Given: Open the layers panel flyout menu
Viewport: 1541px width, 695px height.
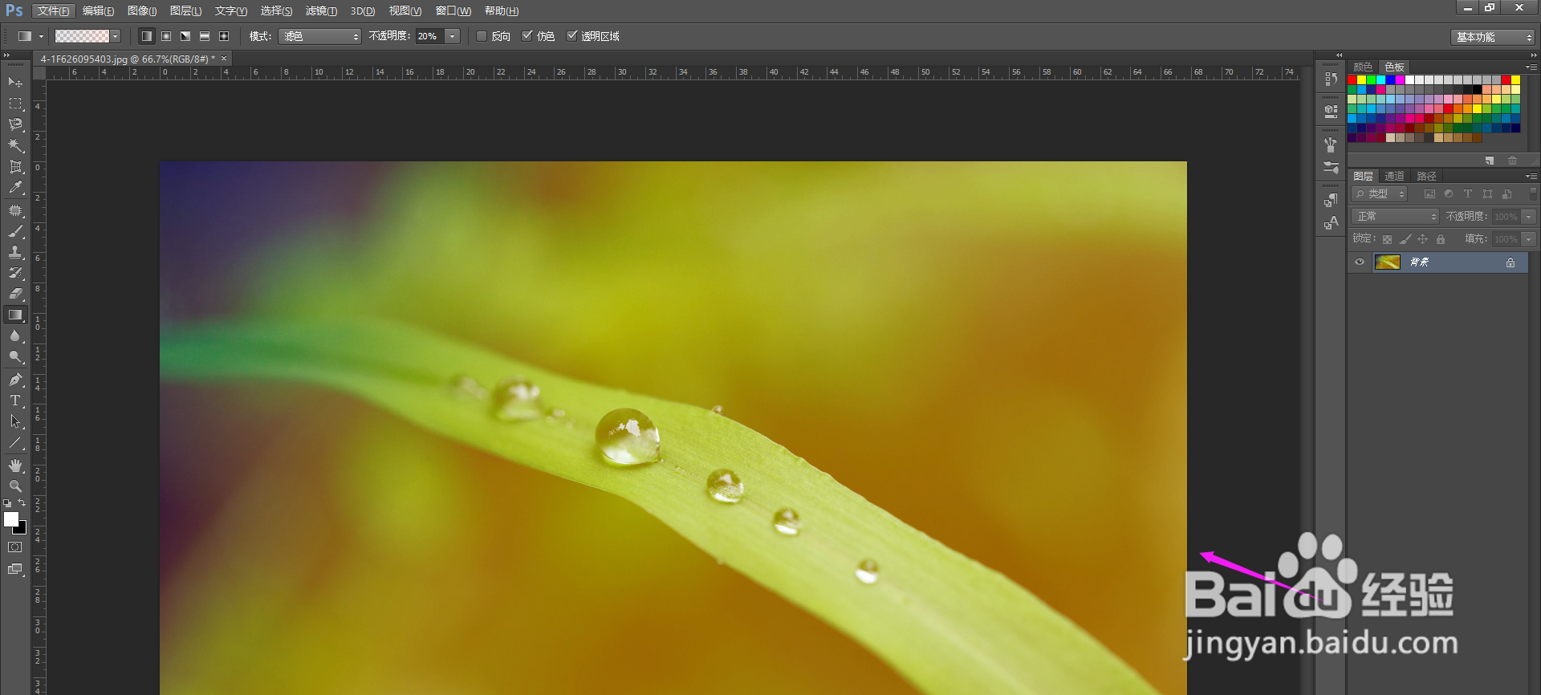Looking at the screenshot, I should point(1531,176).
